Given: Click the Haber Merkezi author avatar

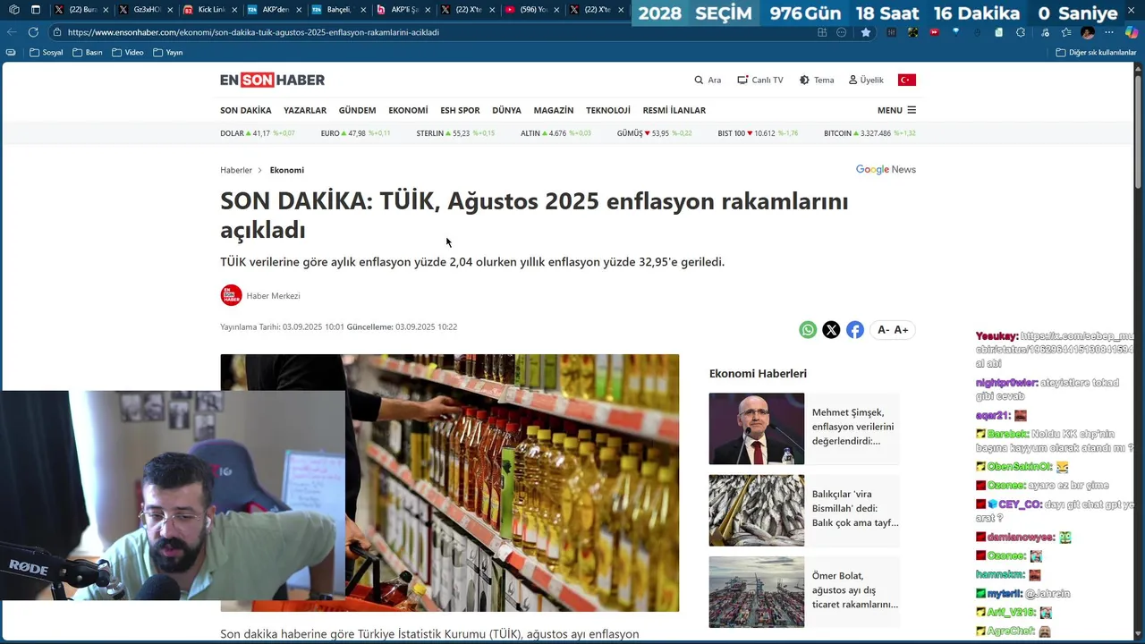Looking at the screenshot, I should point(231,295).
